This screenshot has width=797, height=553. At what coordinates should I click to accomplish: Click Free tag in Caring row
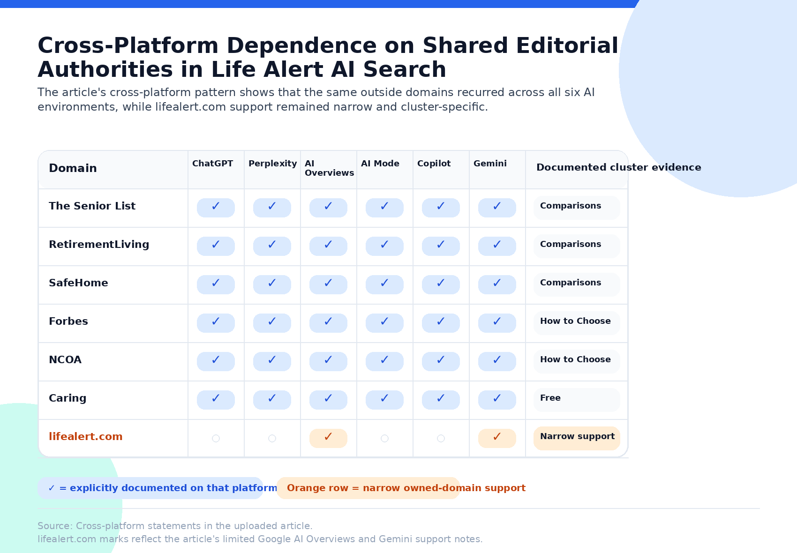577,400
